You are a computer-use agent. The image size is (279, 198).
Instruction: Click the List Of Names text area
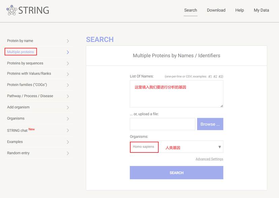(x=177, y=94)
